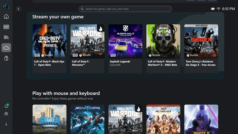Click Game Pass badge on Black Ops 7
The image size is (238, 134).
pos(37,55)
